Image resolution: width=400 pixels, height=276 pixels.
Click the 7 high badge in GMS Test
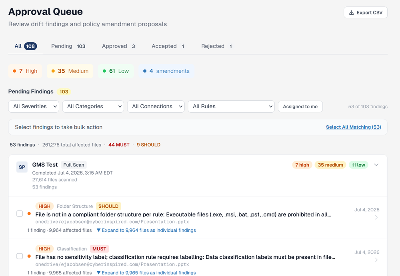click(302, 165)
